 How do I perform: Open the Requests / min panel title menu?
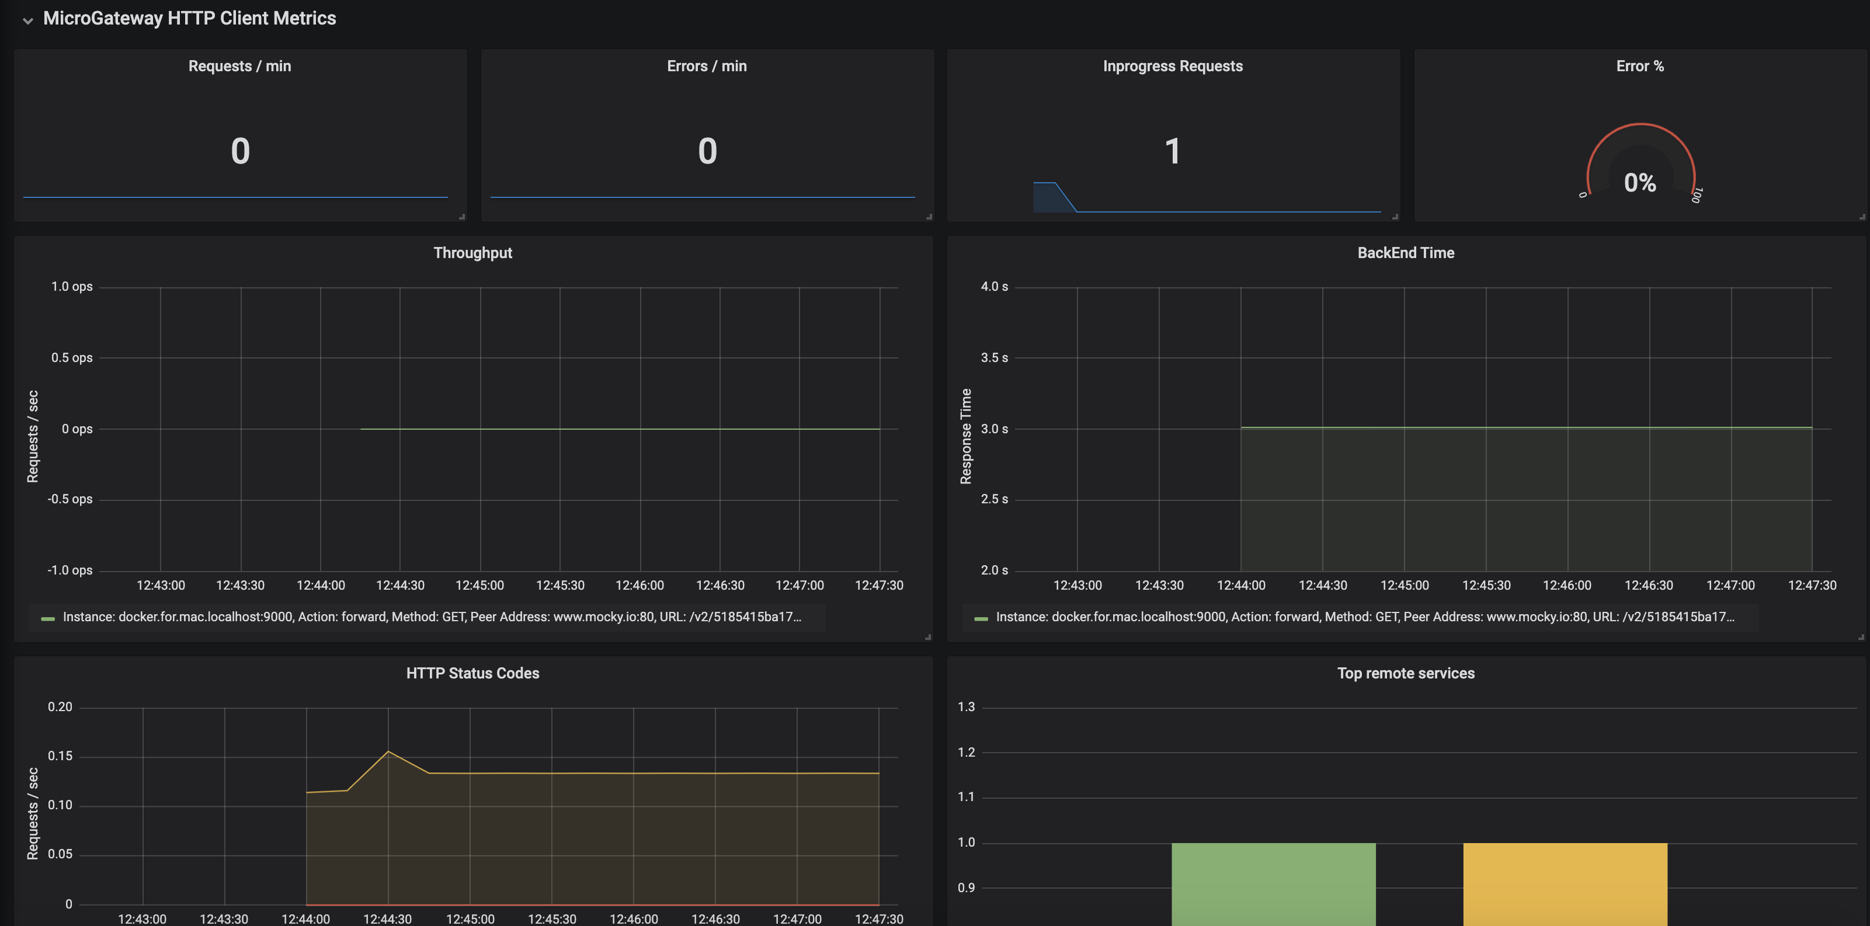pyautogui.click(x=239, y=66)
